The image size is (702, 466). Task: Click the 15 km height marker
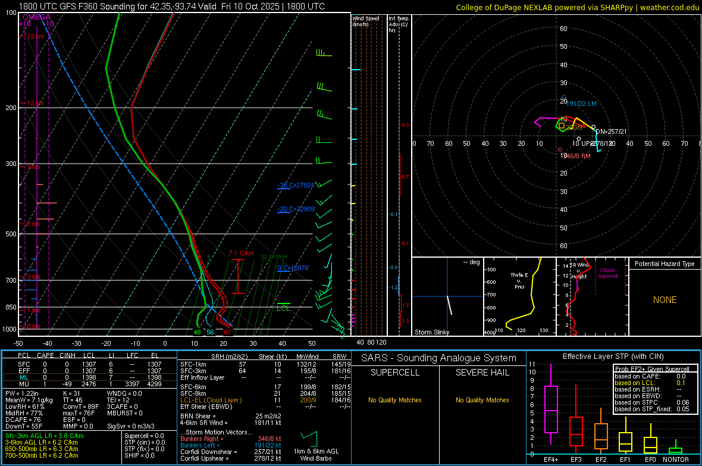click(x=35, y=36)
